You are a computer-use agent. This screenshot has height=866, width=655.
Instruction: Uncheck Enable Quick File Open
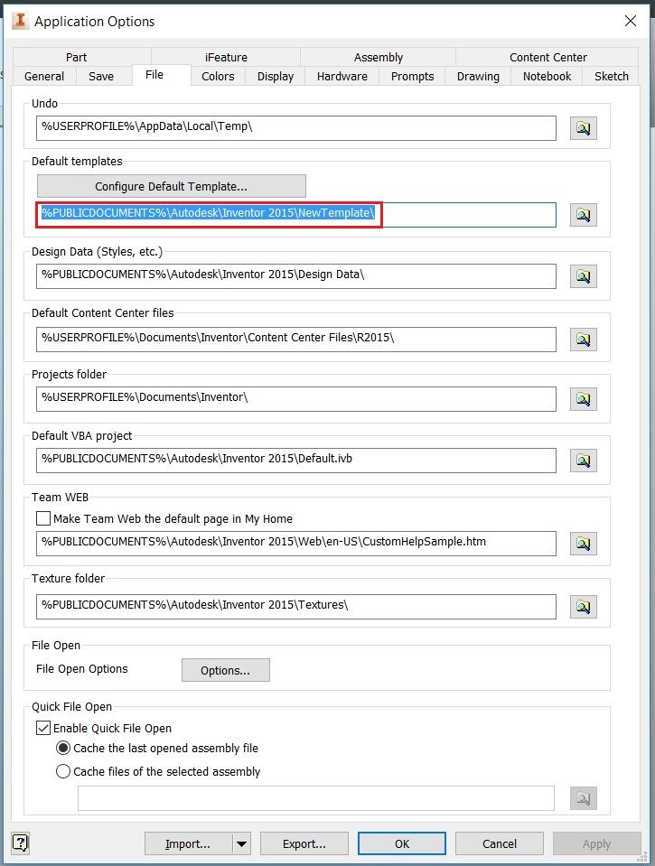[43, 728]
